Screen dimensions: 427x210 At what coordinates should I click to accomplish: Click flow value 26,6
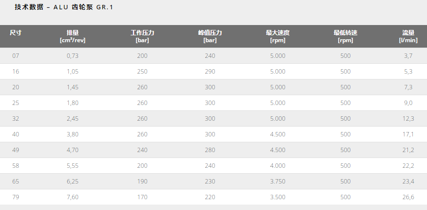[x=408, y=197]
